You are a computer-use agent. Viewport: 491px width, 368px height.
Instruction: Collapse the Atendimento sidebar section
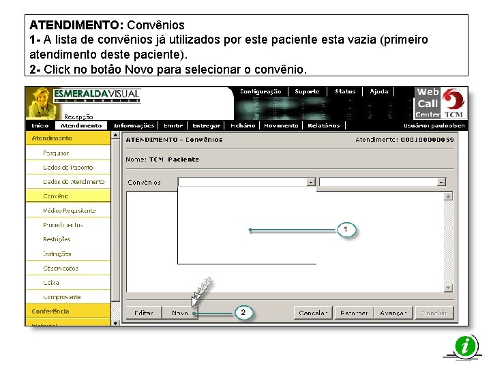tap(68, 138)
